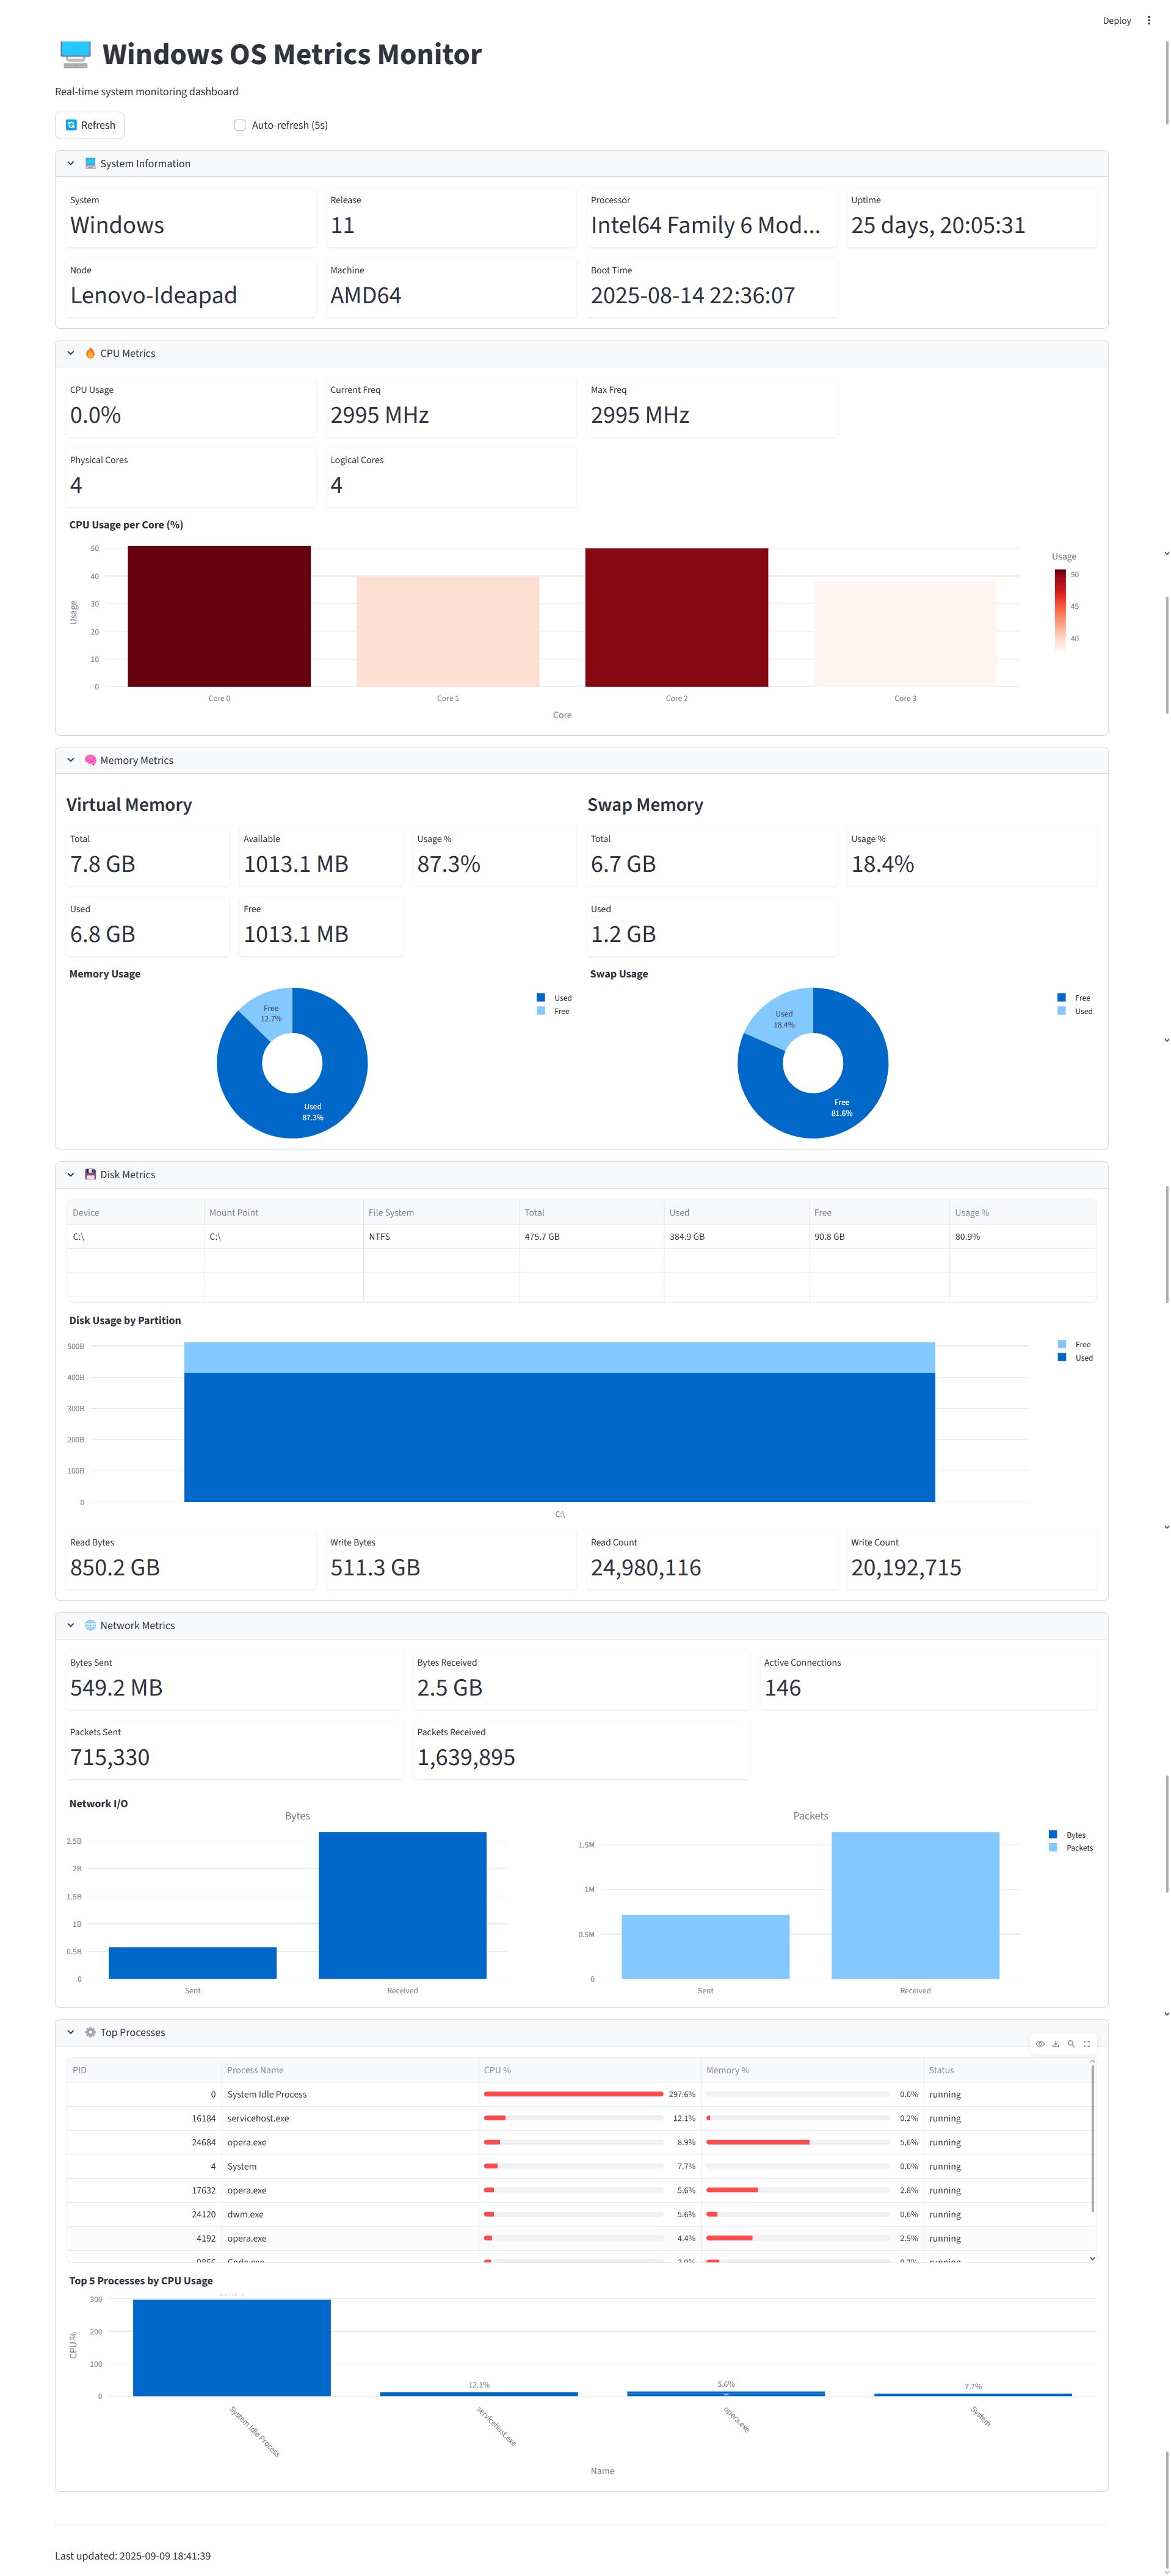The width and height of the screenshot is (1171, 2576).
Task: Open search in the Top Processes table
Action: (x=1071, y=2044)
